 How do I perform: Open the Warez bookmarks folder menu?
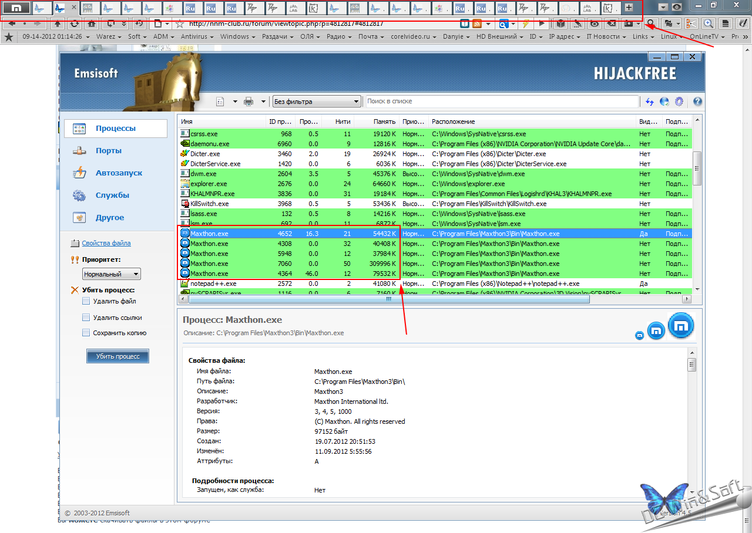pyautogui.click(x=109, y=36)
